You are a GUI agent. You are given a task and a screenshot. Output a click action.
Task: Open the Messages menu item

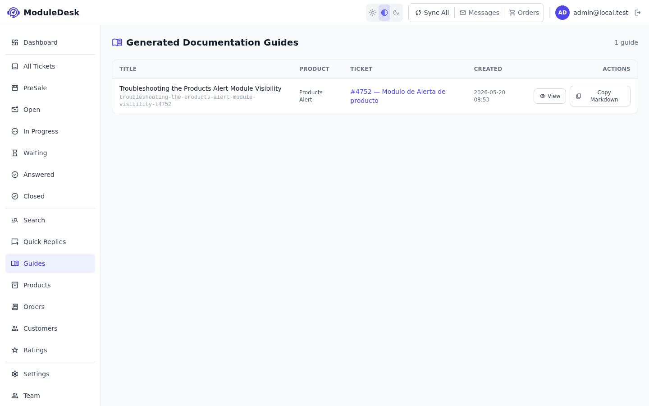point(480,13)
